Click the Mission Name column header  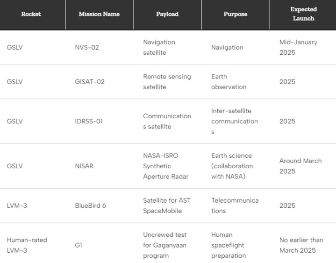pyautogui.click(x=99, y=14)
